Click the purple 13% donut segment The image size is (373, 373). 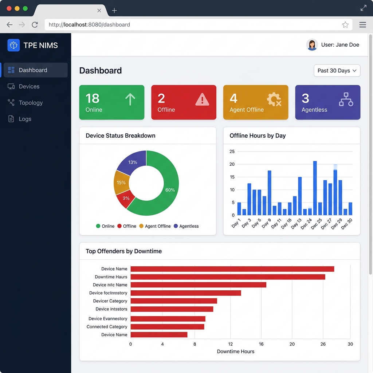pyautogui.click(x=133, y=162)
